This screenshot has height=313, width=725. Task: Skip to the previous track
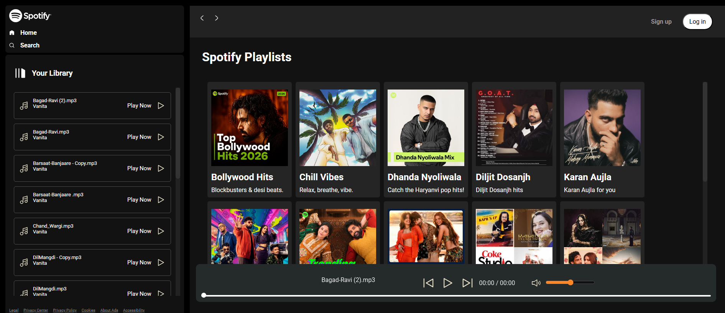(x=428, y=283)
